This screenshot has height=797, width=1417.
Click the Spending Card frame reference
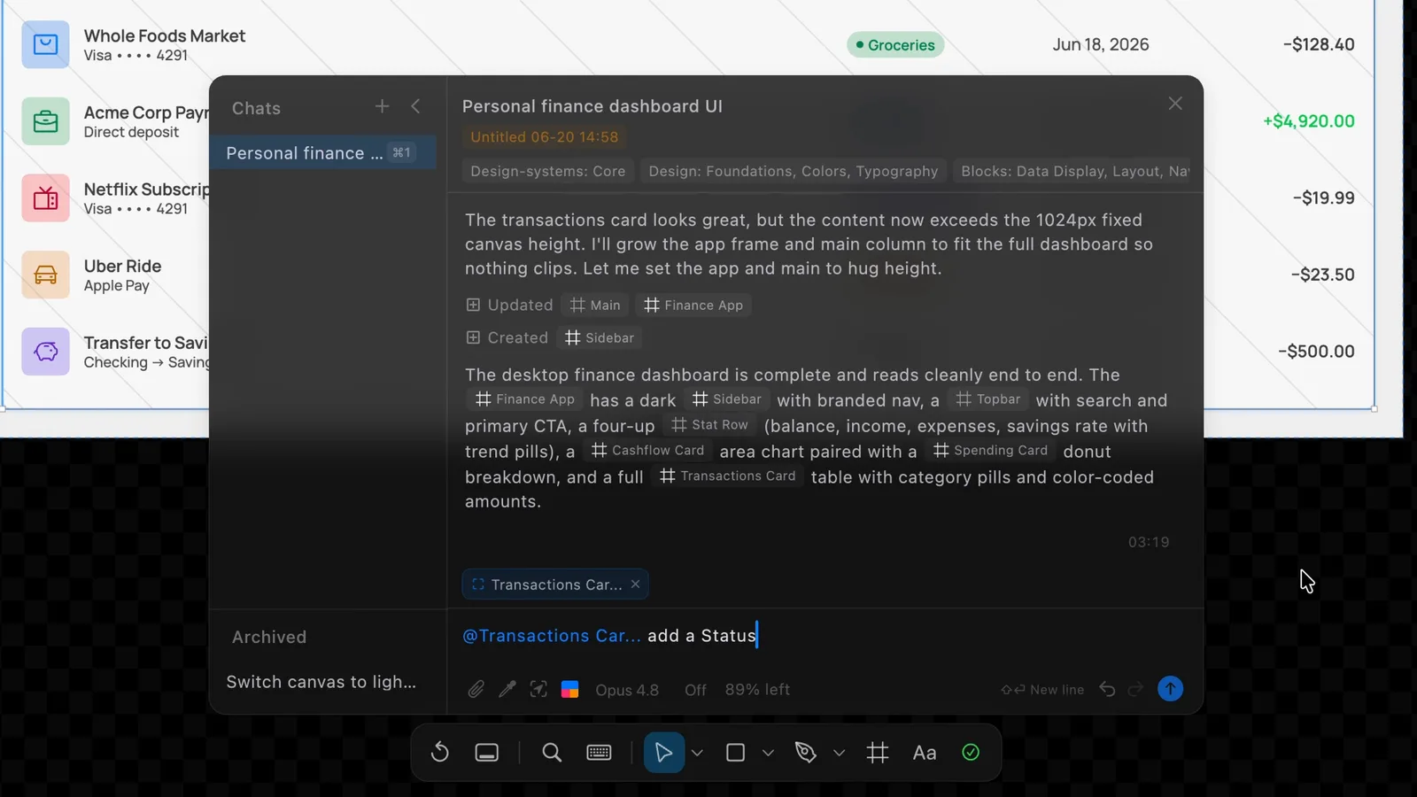[x=990, y=451]
